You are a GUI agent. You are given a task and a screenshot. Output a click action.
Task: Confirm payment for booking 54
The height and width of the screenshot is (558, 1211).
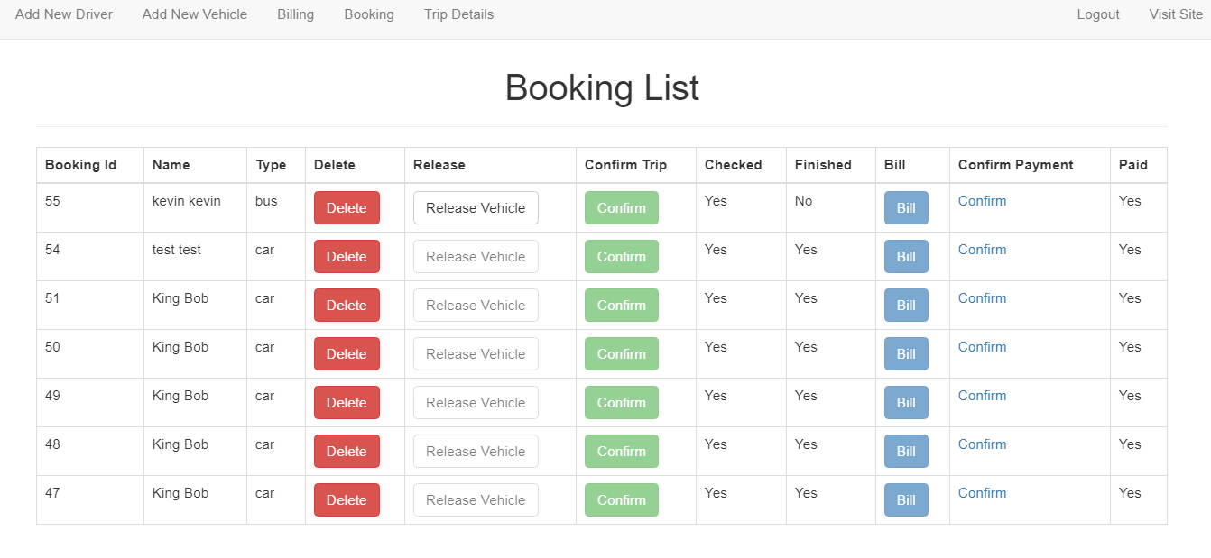point(982,249)
